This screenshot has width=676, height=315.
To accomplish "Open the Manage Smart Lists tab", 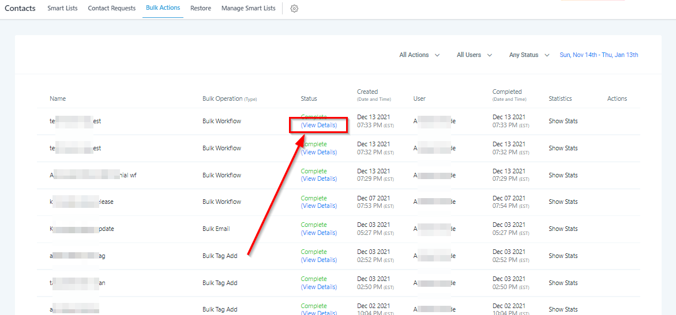I will click(x=248, y=9).
